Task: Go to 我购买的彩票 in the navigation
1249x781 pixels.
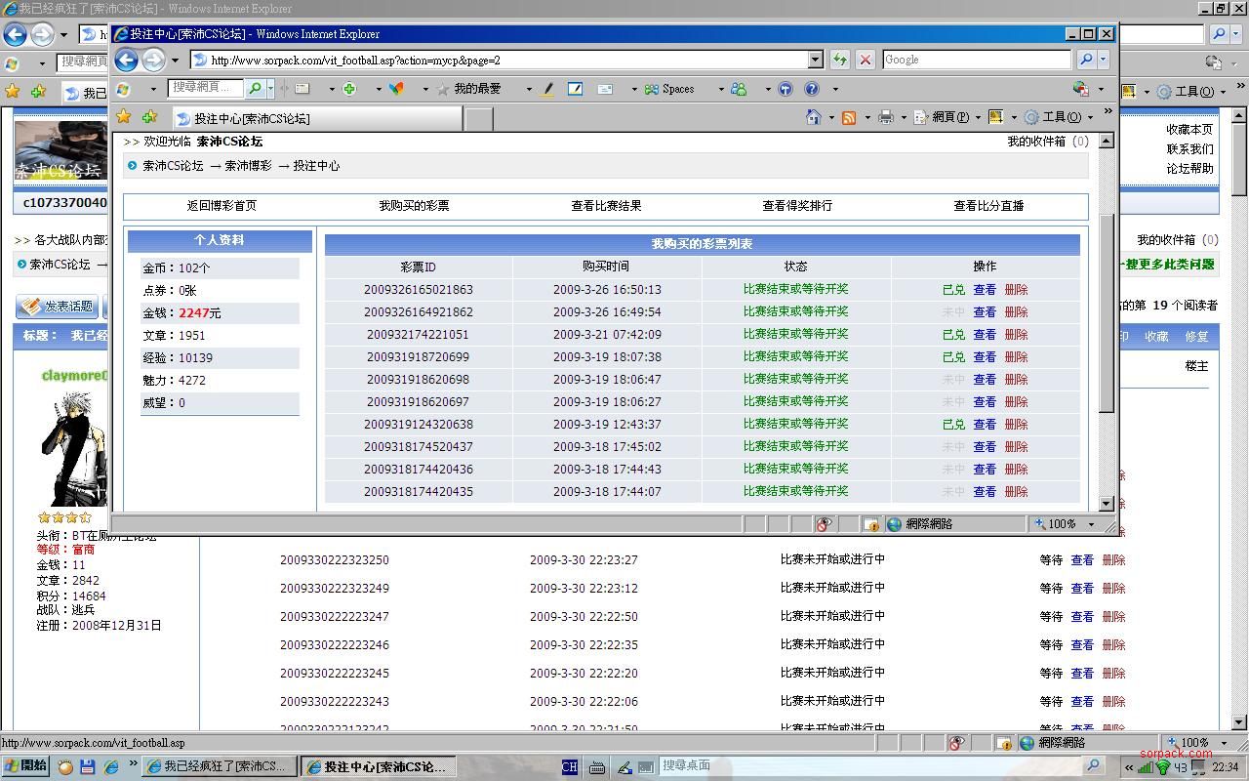Action: point(414,206)
